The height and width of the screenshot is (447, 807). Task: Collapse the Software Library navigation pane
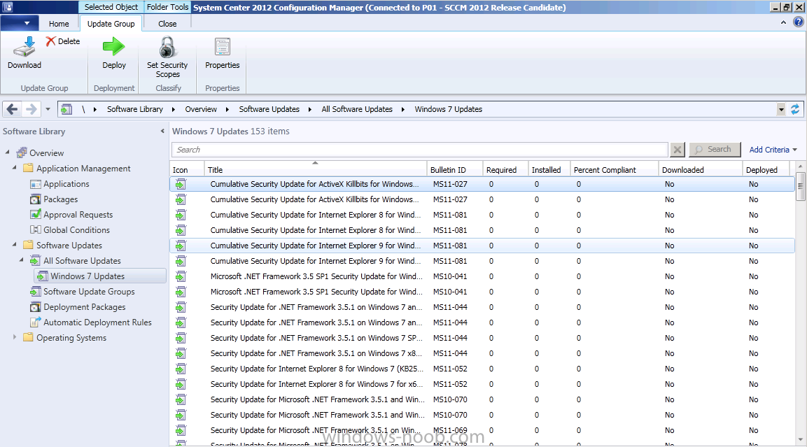tap(162, 132)
